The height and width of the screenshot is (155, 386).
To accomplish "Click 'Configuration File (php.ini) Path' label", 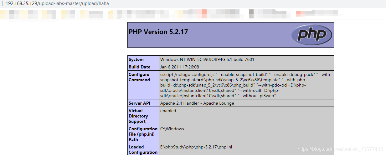I will click(x=143, y=134).
